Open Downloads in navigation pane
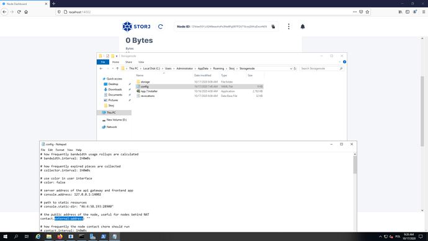Viewport: 428px width, 241px height. tap(115, 89)
